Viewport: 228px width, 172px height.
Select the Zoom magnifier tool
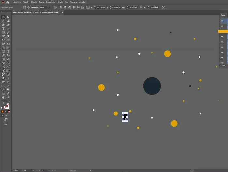(8, 97)
